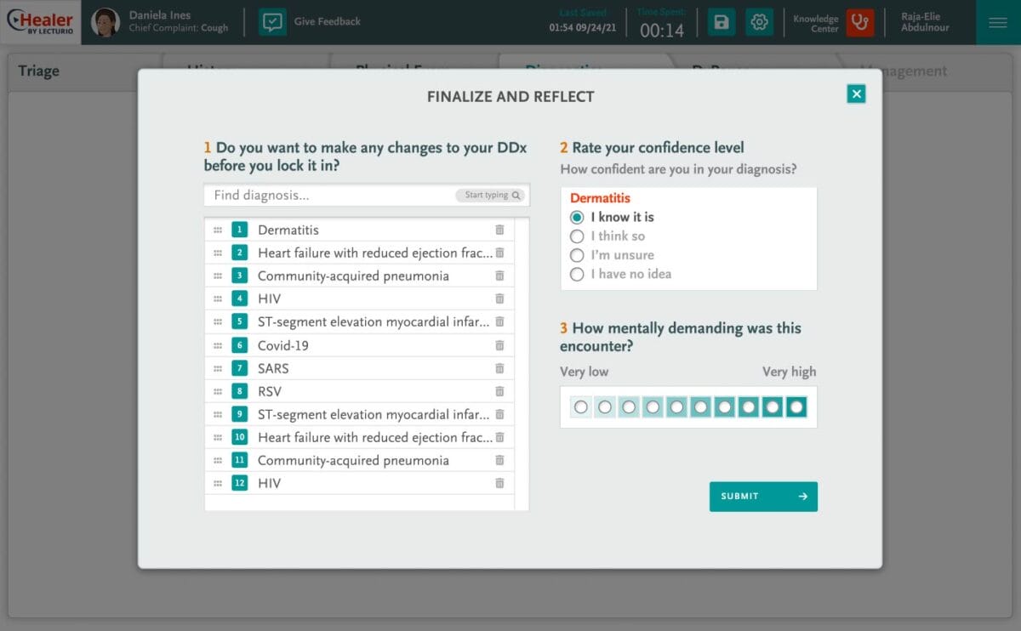Viewport: 1021px width, 631px height.
Task: Open the hamburger menu at top right
Action: tap(998, 22)
